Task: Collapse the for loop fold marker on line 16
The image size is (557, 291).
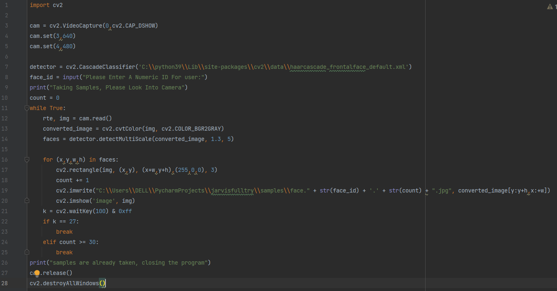Action: click(27, 160)
